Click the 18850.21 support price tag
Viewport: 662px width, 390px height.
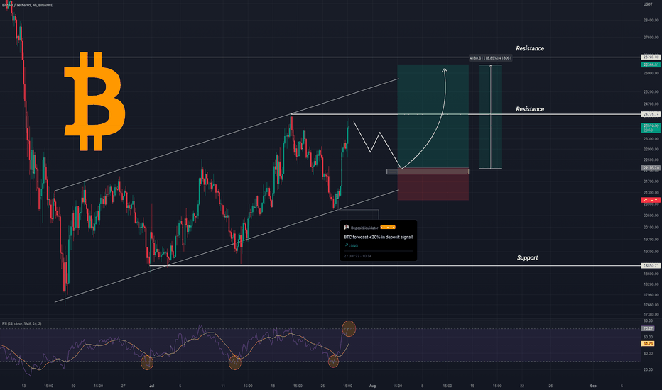coord(651,266)
